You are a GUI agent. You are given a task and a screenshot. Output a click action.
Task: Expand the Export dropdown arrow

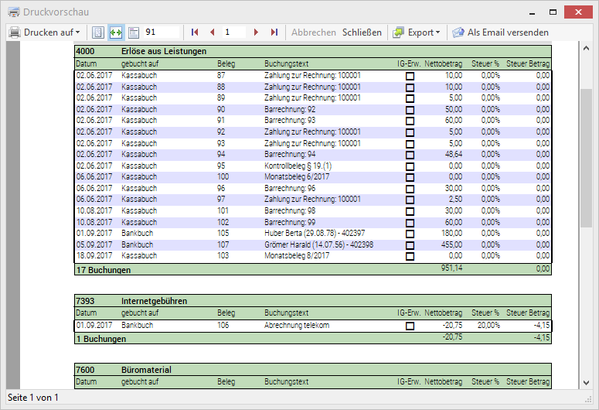[x=437, y=32]
